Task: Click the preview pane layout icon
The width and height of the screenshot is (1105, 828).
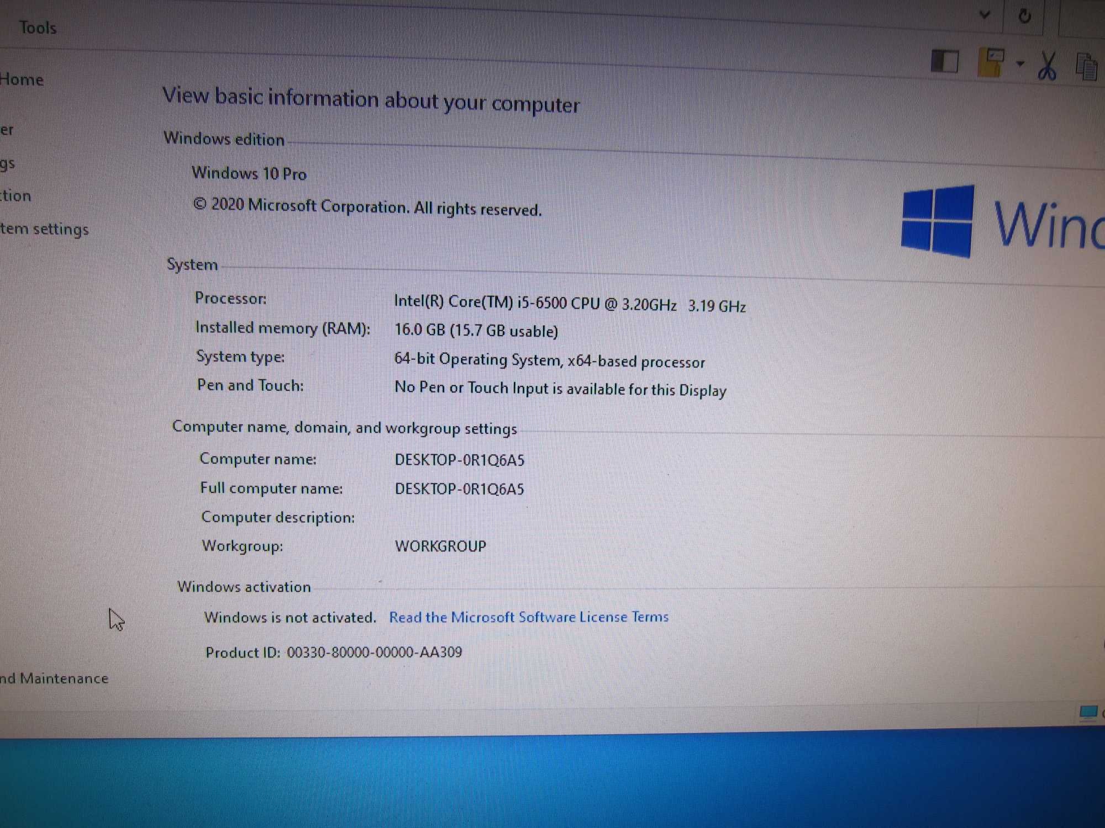Action: (x=945, y=61)
